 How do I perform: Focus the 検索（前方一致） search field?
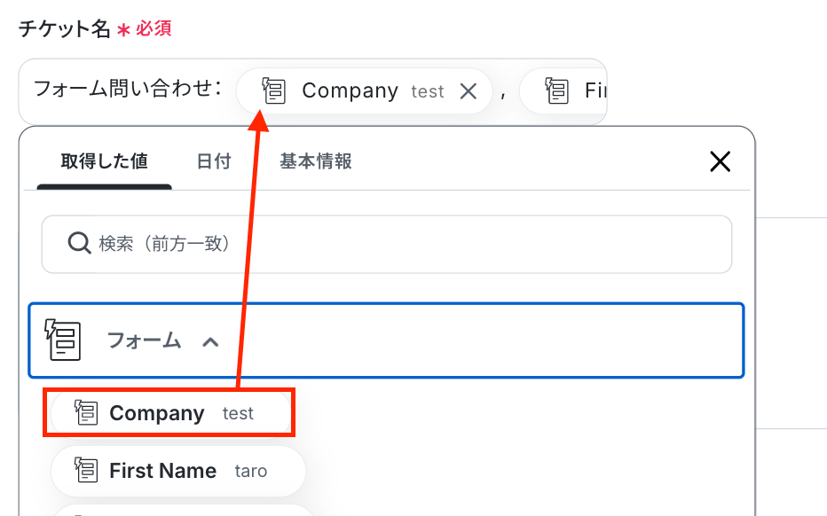399,243
